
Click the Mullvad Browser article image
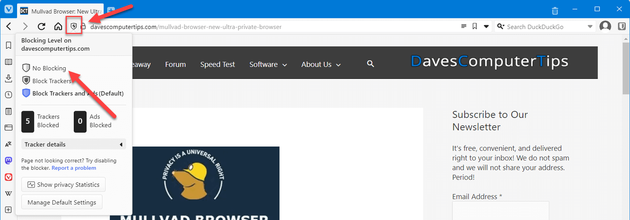[194, 183]
